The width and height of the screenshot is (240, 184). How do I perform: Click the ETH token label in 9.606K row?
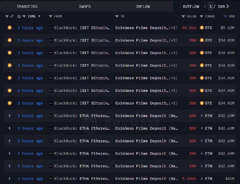(x=208, y=179)
